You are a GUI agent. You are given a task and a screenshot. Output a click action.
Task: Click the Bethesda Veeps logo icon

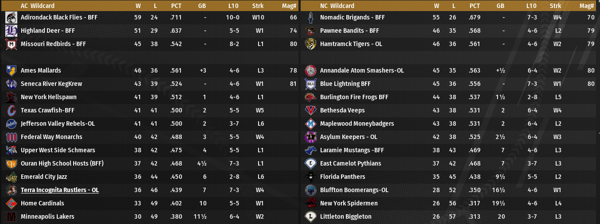[310, 111]
